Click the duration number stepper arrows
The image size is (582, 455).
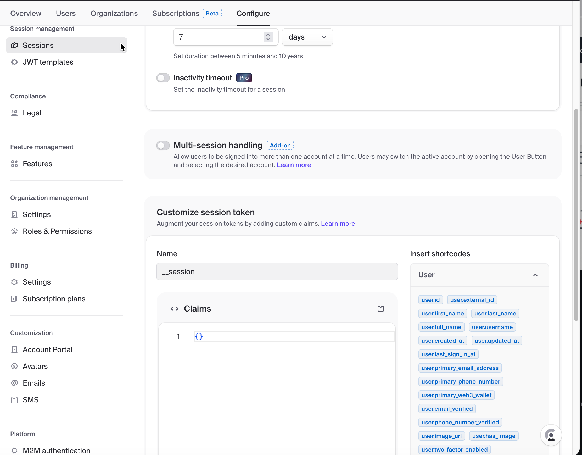(x=268, y=37)
